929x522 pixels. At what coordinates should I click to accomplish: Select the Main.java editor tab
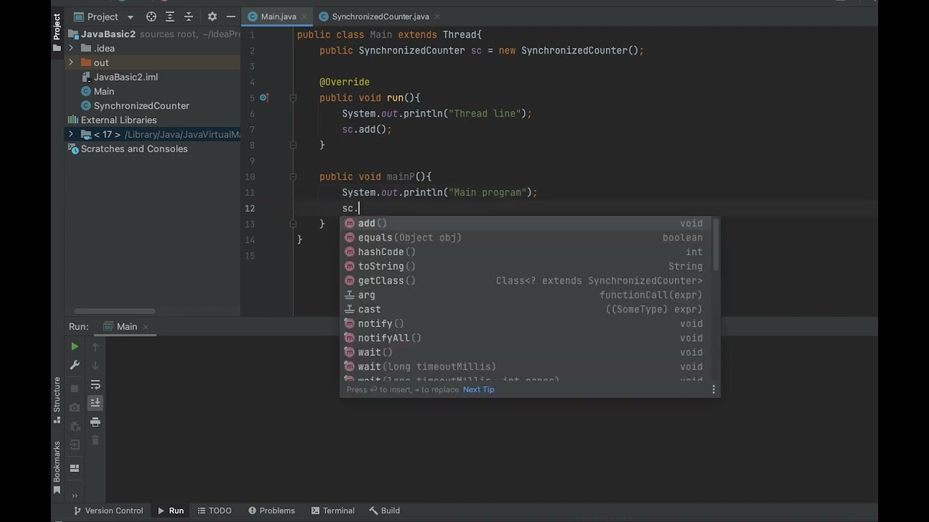tap(278, 17)
